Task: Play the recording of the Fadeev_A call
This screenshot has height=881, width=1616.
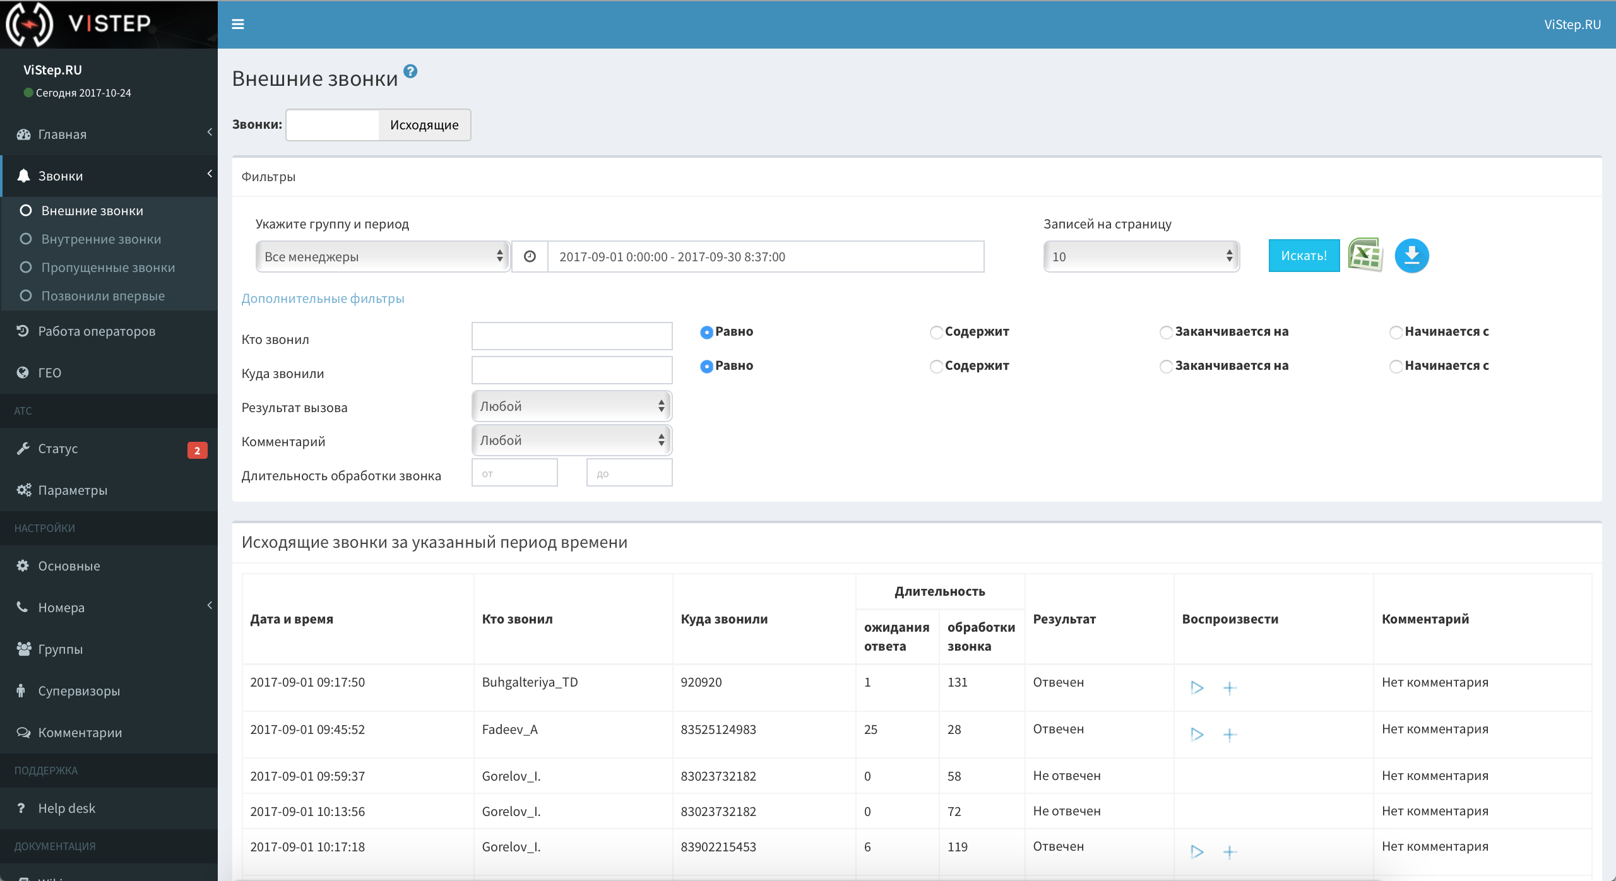Action: [1196, 734]
